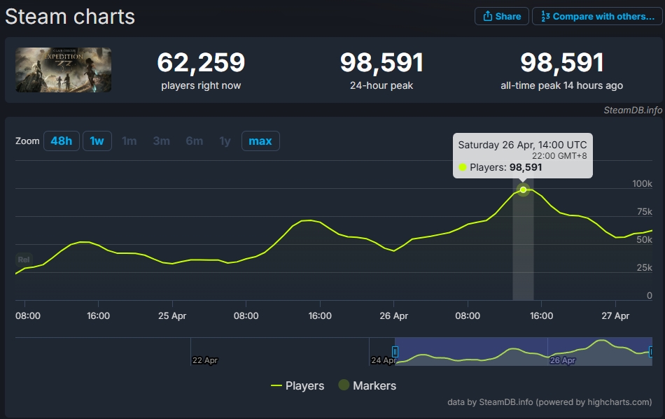Image resolution: width=665 pixels, height=419 pixels.
Task: Click the 22:00 GMT+8 tooltip line
Action: 559,156
